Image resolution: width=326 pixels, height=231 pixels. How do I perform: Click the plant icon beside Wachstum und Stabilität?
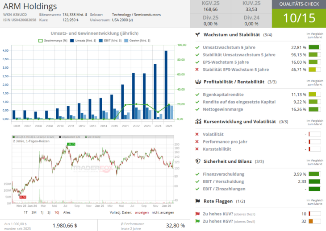click(197, 35)
